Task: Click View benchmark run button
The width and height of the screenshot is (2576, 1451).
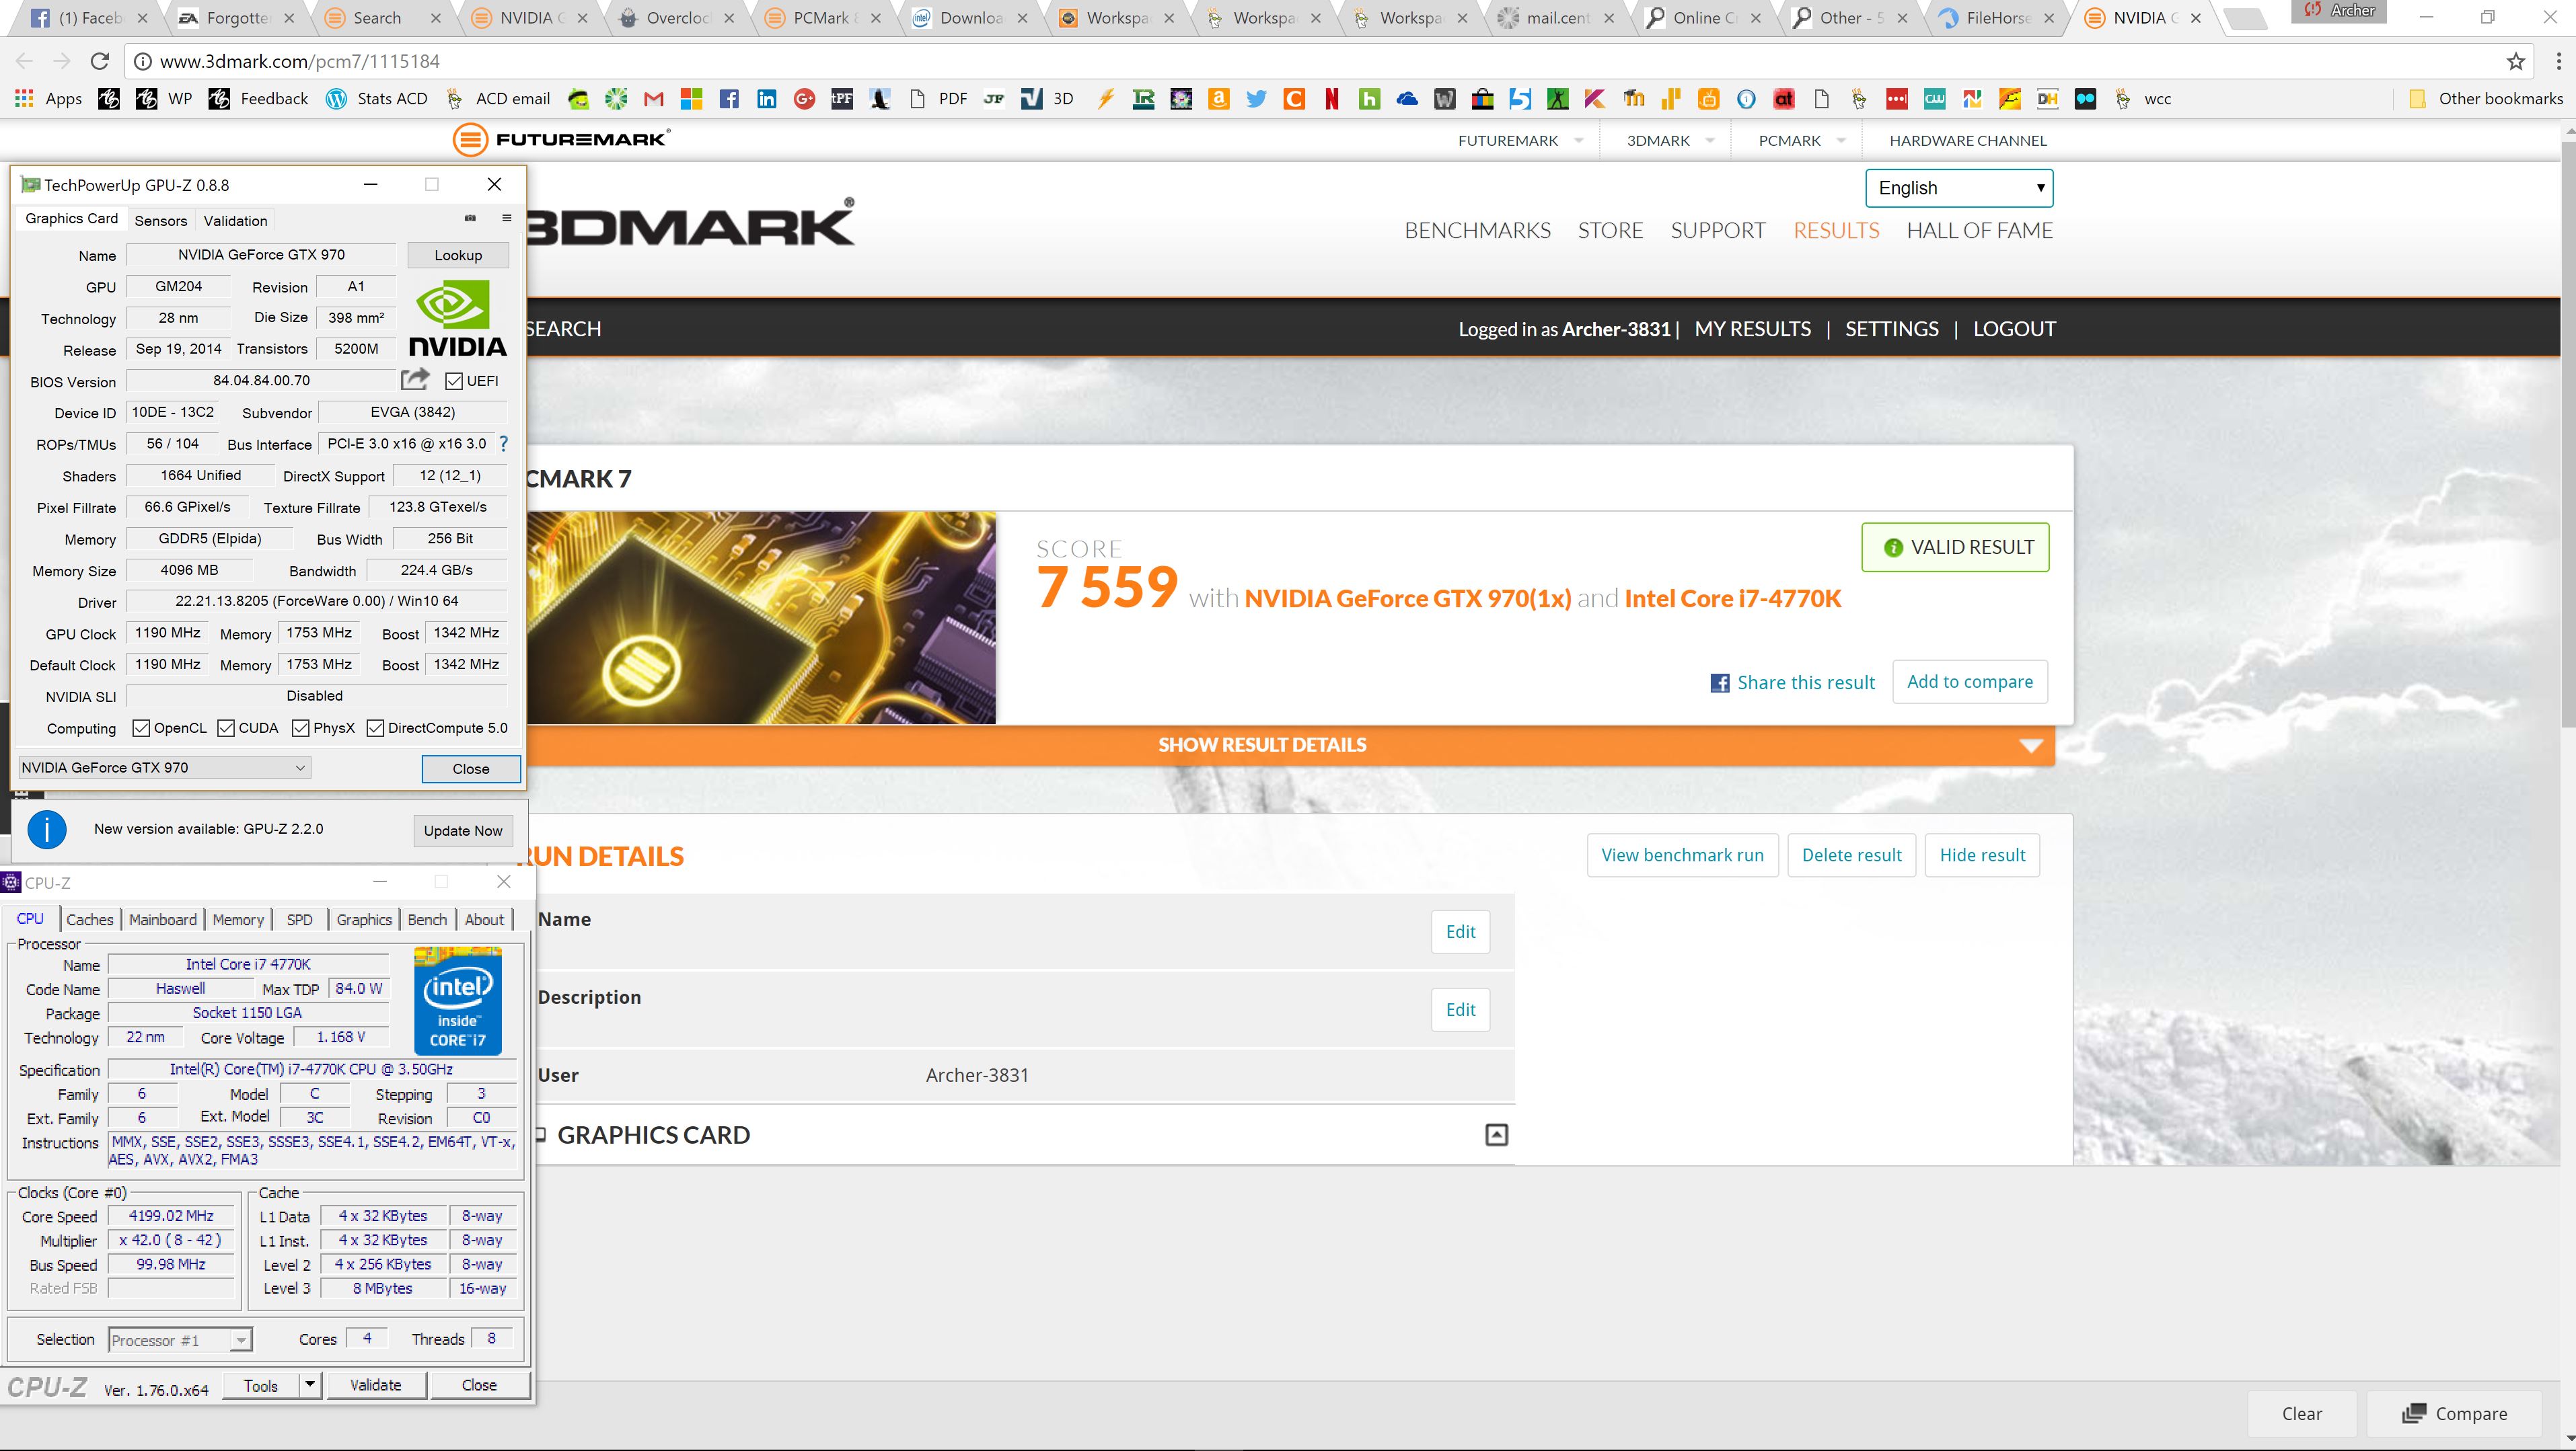Action: click(x=1682, y=855)
